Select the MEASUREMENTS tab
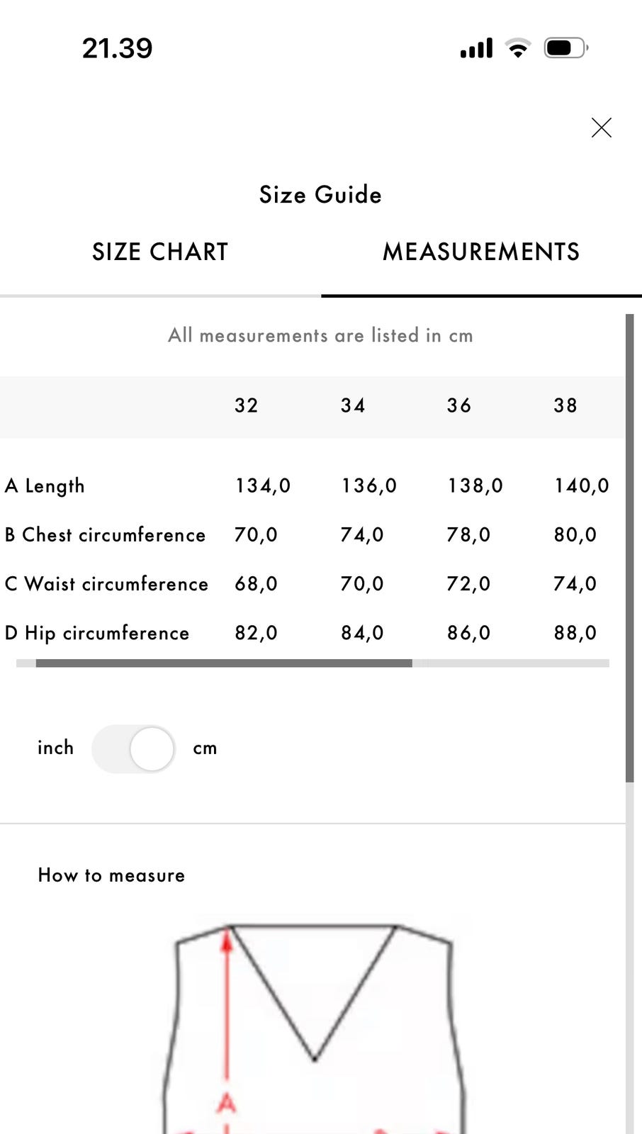 tap(481, 252)
